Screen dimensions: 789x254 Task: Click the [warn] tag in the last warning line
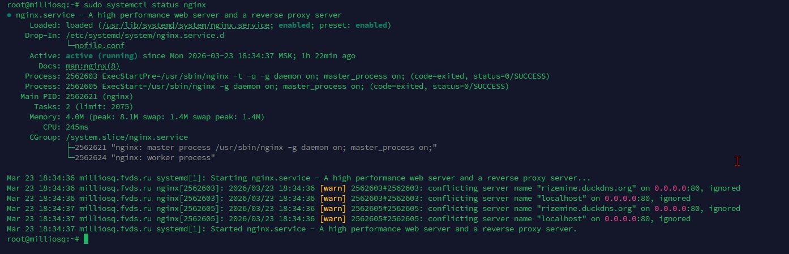coord(333,219)
